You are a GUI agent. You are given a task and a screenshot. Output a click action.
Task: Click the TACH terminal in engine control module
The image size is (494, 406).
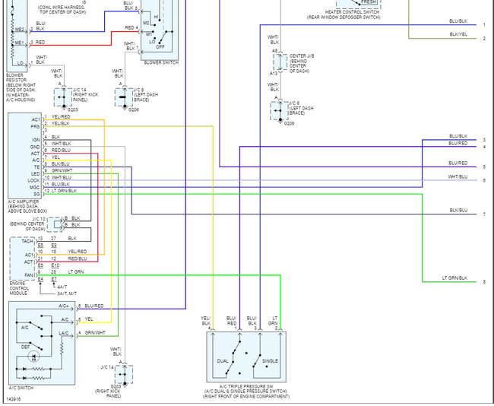point(27,242)
